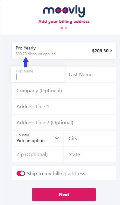The height and width of the screenshot is (205, 120).
Task: Select the second step progress dot
Action: click(66, 28)
